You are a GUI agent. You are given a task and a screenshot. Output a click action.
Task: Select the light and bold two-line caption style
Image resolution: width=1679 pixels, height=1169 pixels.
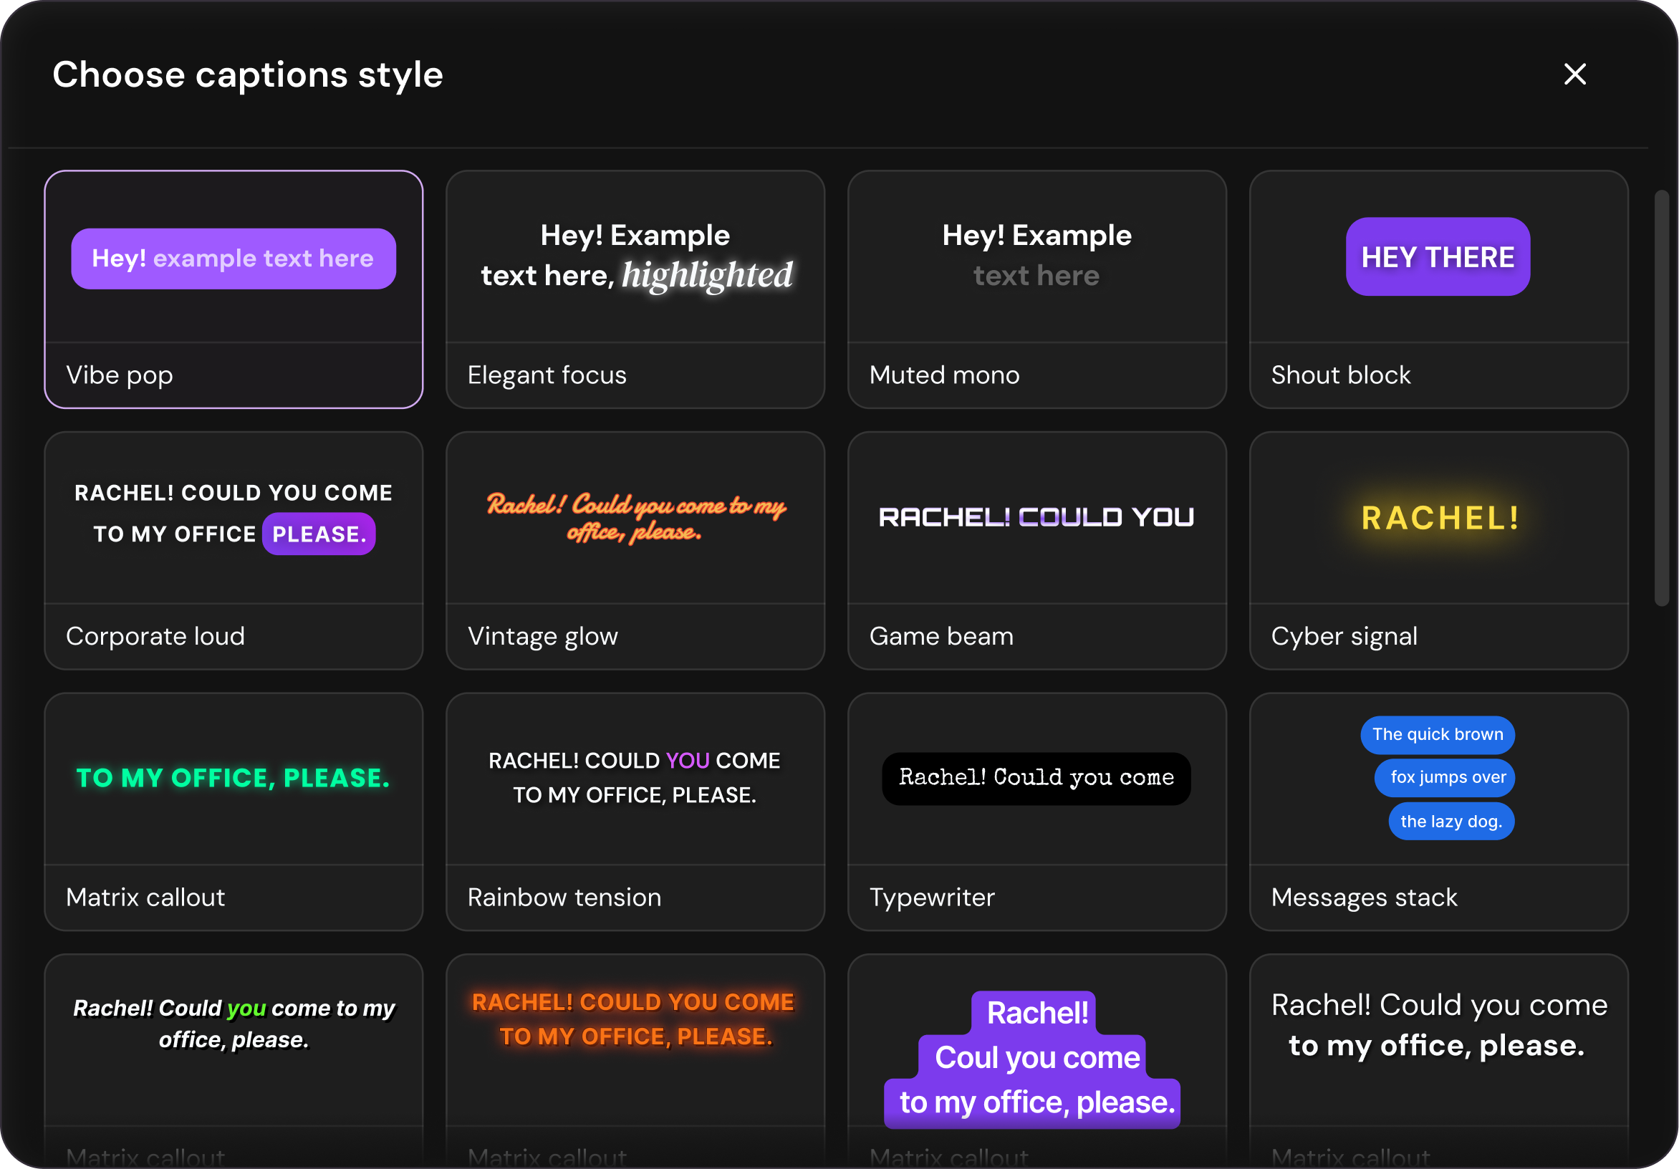point(1438,1060)
